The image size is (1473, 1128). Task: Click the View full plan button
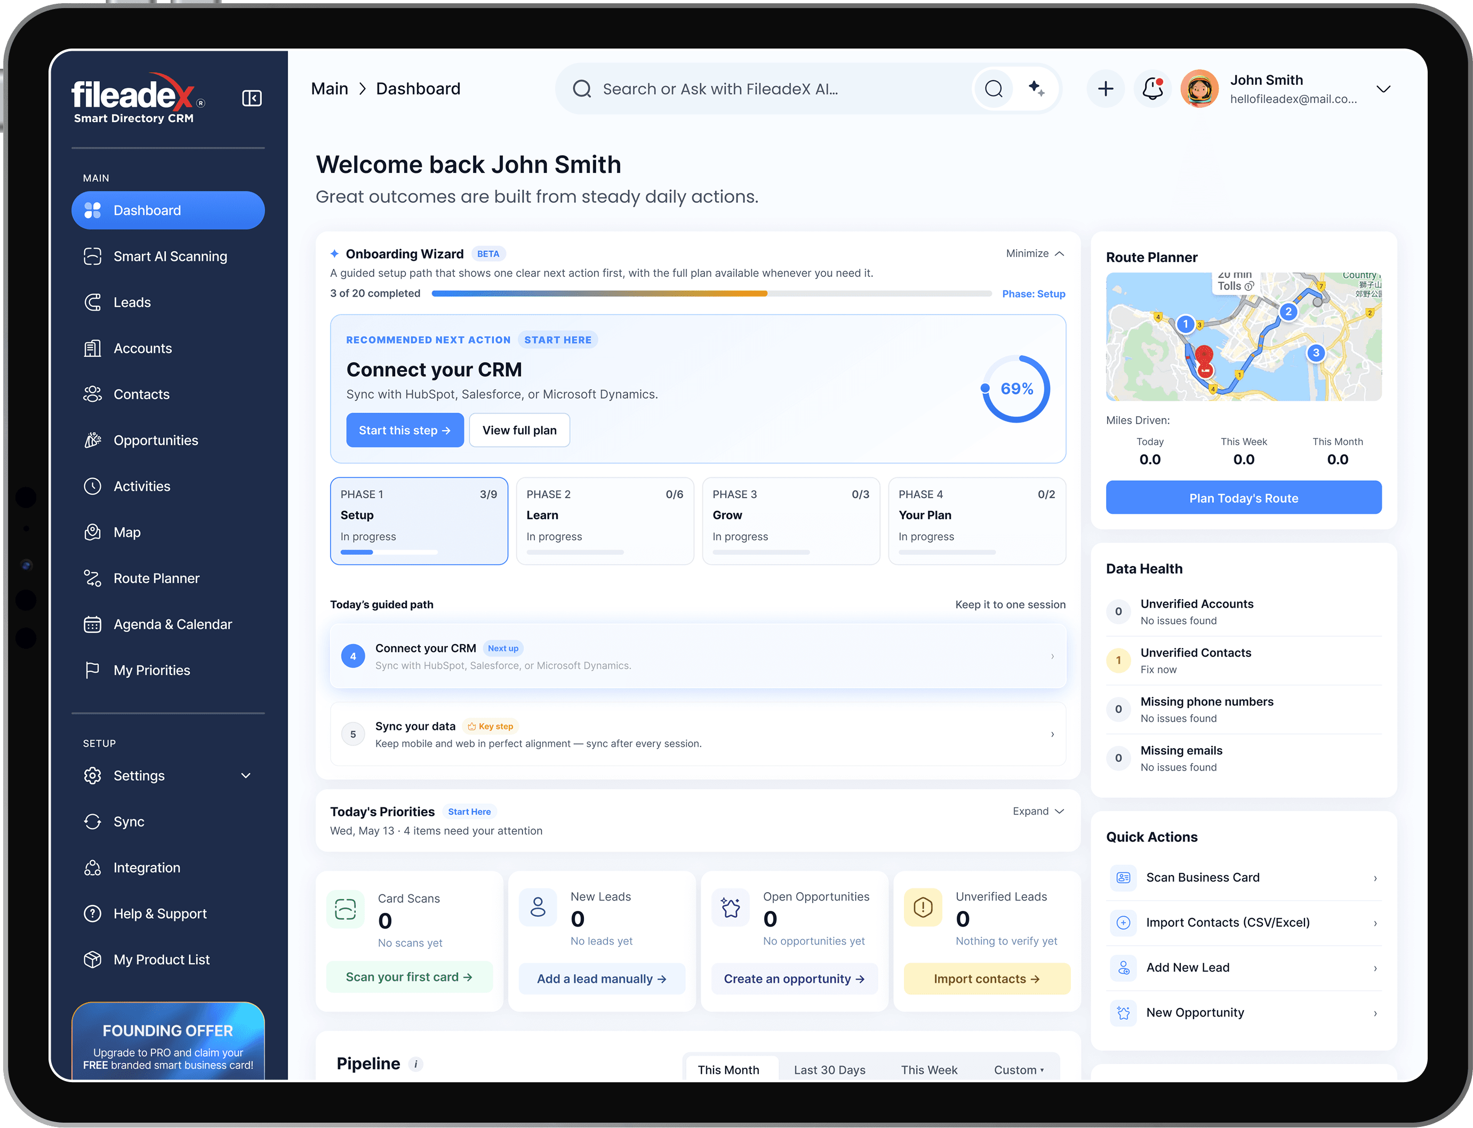point(519,431)
